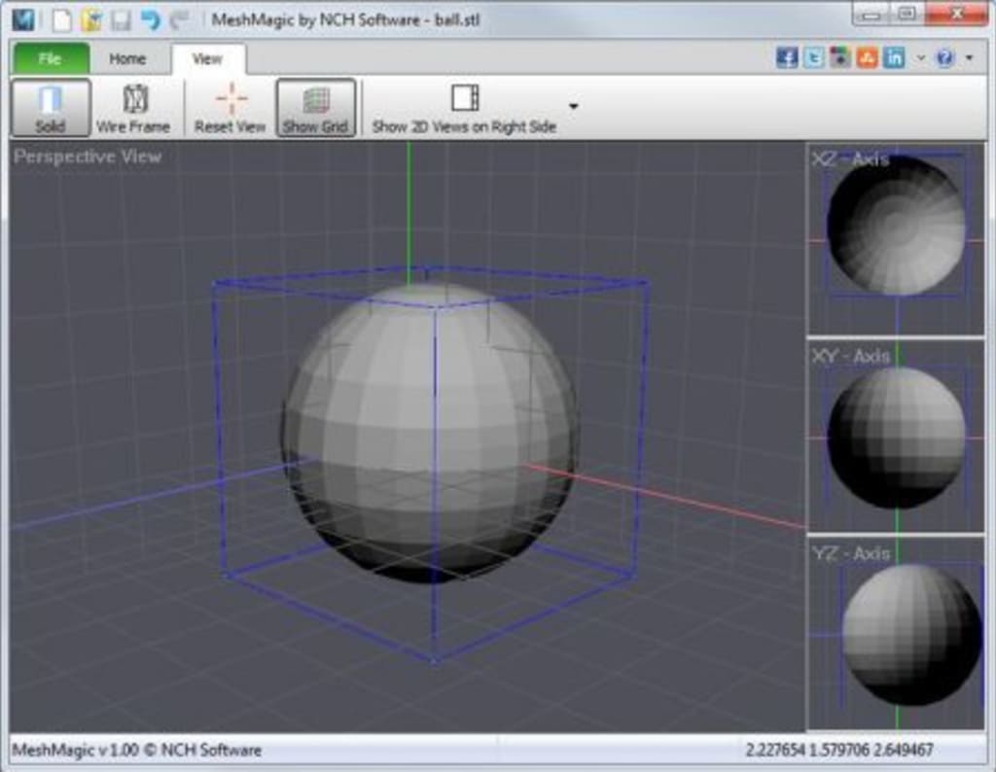Undo the last action
The image size is (996, 772).
151,17
